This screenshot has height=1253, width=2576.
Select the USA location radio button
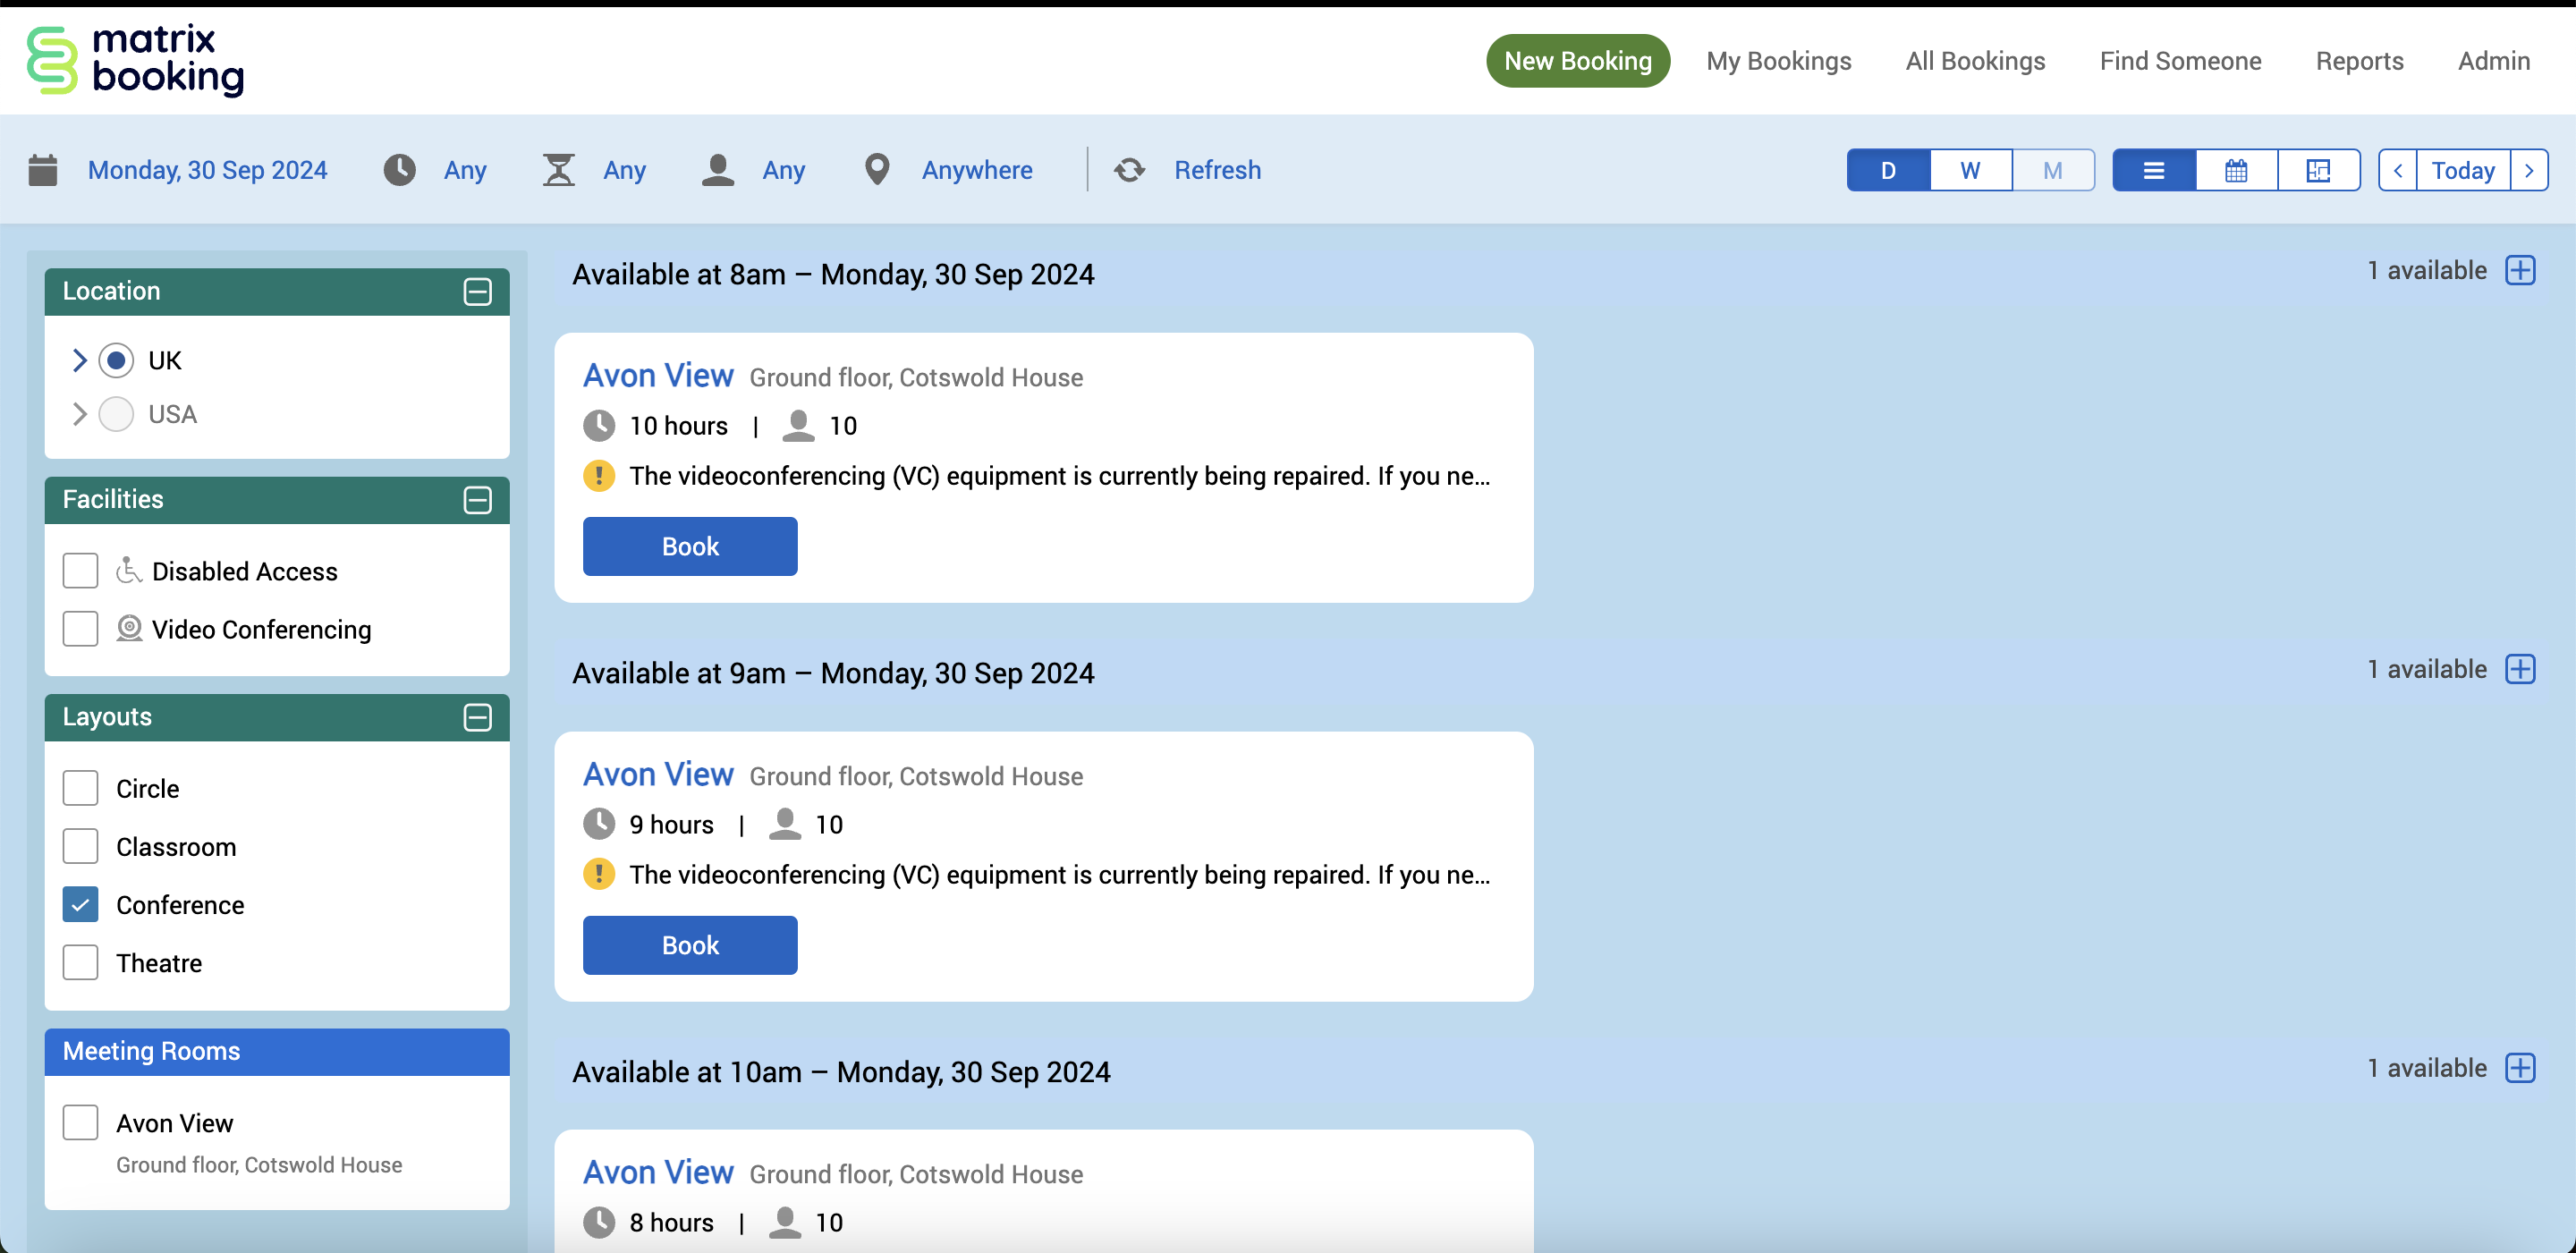(116, 414)
